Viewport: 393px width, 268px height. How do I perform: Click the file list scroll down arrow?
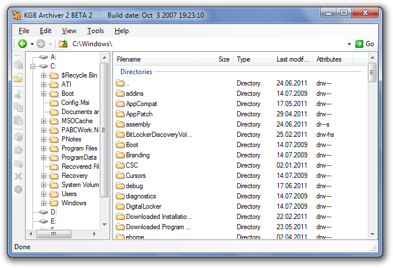(372, 234)
